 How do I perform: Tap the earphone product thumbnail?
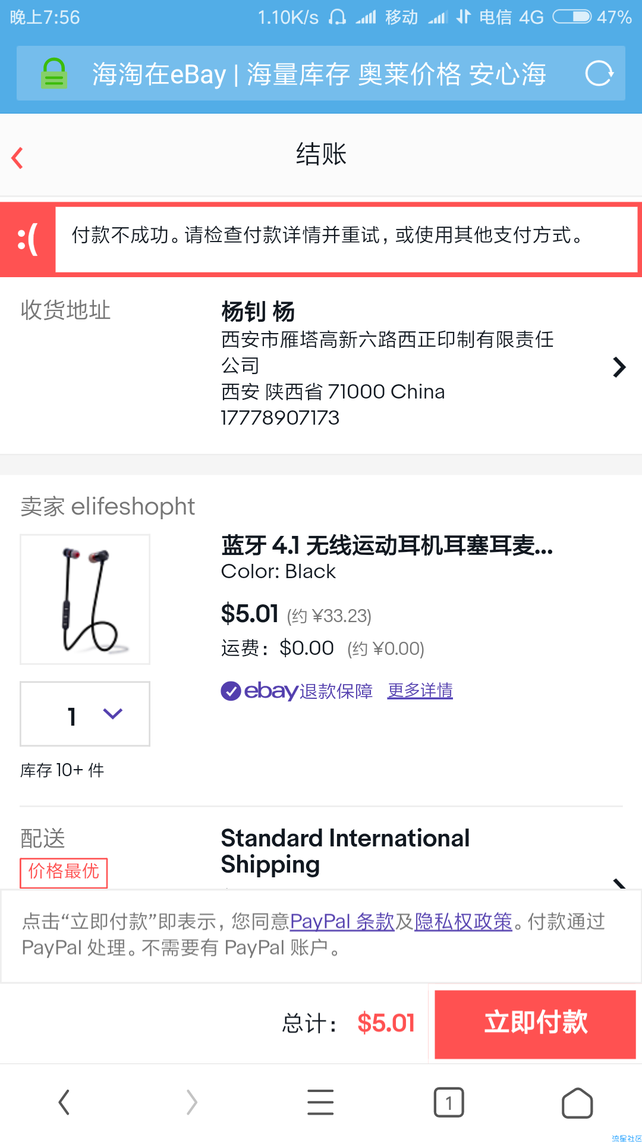pyautogui.click(x=85, y=599)
